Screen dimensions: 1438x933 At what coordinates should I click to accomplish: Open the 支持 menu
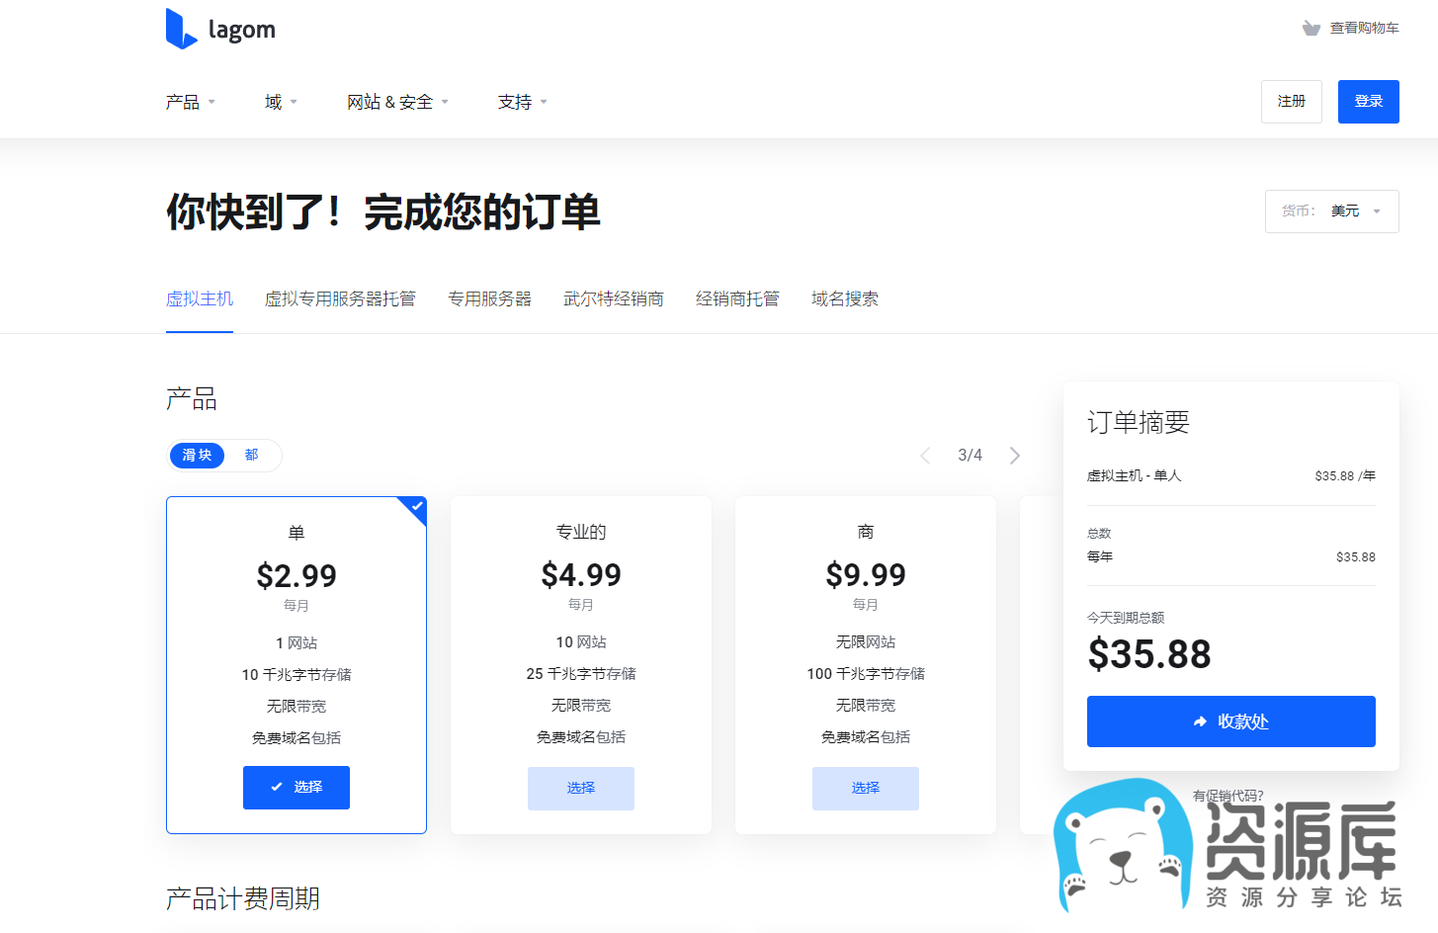pos(522,102)
